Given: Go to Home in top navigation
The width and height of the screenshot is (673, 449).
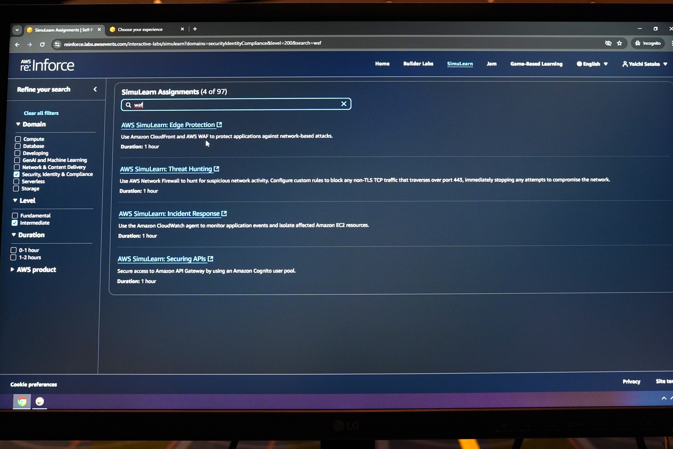Looking at the screenshot, I should (382, 64).
